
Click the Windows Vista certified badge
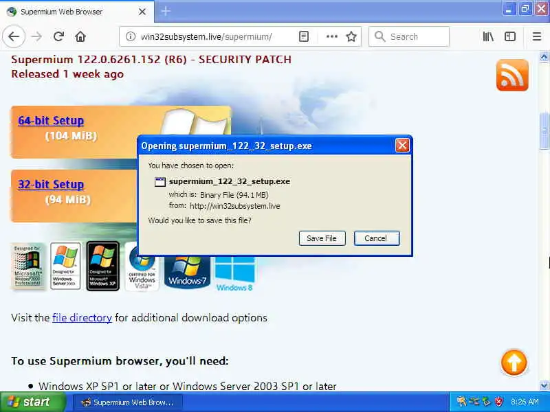pyautogui.click(x=142, y=267)
